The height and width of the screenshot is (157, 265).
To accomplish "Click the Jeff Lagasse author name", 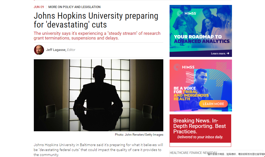I will [56, 50].
